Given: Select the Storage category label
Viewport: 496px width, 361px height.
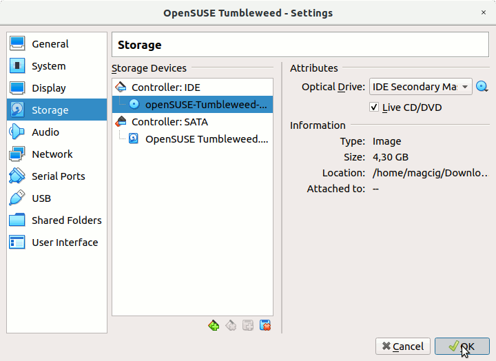Looking at the screenshot, I should click(x=50, y=110).
